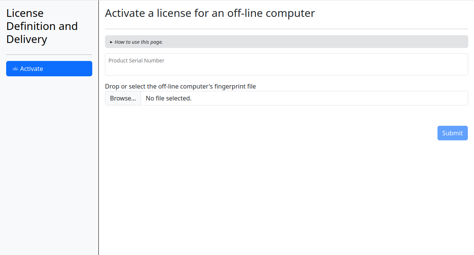Open the Activate sidebar navigation item
This screenshot has width=474, height=255.
point(49,69)
